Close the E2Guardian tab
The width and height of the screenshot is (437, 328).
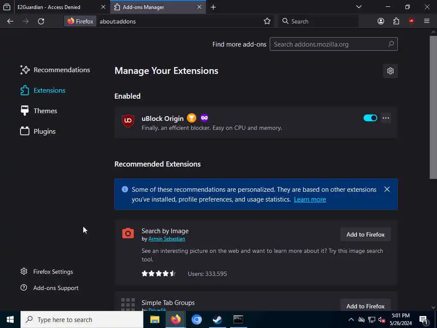(x=103, y=7)
